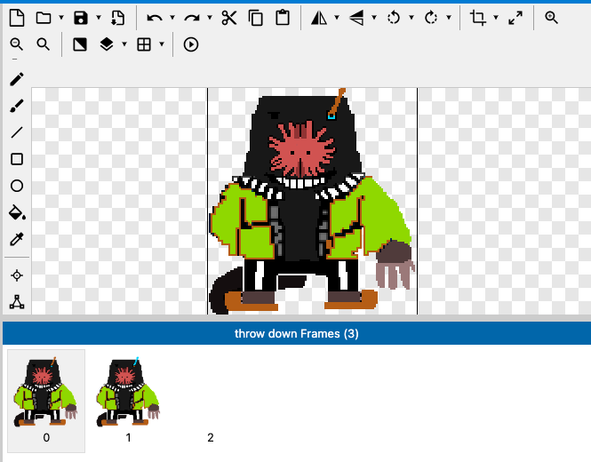Click the import file icon

(118, 18)
